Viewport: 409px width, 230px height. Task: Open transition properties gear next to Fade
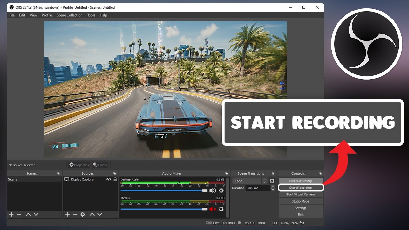tap(272, 181)
